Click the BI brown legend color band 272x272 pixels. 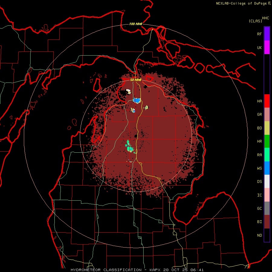(267, 222)
